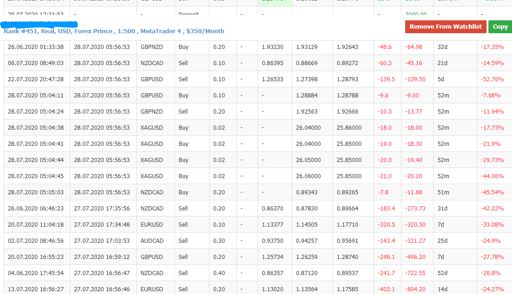Select open time 28.07.2020 05:04:45
The height and width of the screenshot is (294, 512).
pos(36,176)
